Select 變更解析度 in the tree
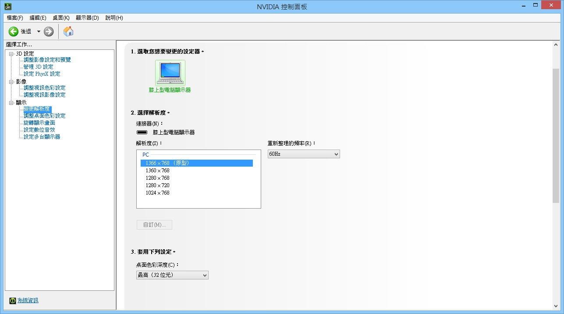This screenshot has width=564, height=314. [x=37, y=109]
